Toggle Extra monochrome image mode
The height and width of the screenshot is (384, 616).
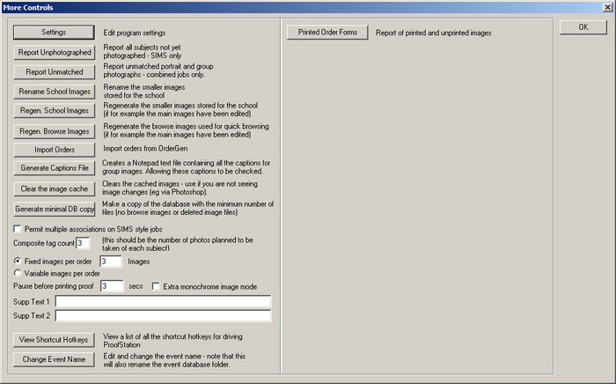point(157,286)
